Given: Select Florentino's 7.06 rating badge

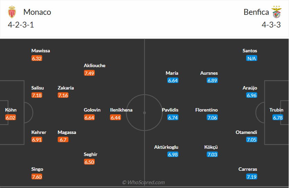Looking at the screenshot, I should point(212,118).
